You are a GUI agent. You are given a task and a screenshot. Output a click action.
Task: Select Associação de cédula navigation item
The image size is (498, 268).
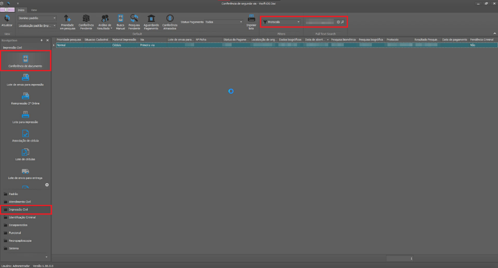(x=25, y=135)
